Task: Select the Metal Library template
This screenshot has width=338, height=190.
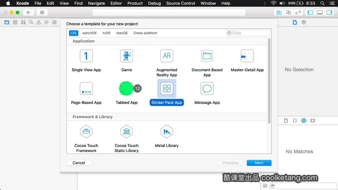Action: [167, 137]
